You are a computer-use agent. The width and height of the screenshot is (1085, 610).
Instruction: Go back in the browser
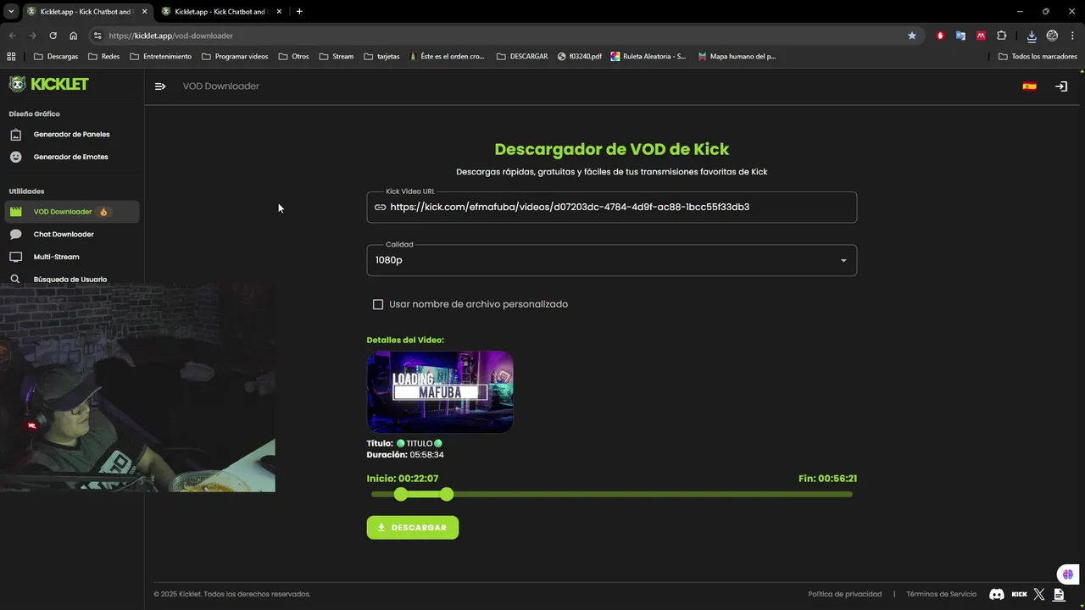click(x=12, y=36)
